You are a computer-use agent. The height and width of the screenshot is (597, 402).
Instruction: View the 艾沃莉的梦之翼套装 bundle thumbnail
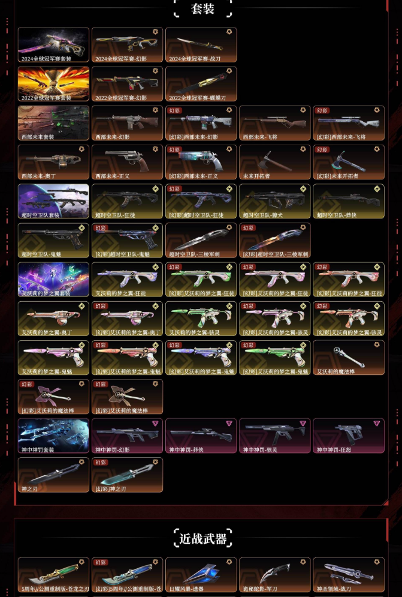click(53, 280)
